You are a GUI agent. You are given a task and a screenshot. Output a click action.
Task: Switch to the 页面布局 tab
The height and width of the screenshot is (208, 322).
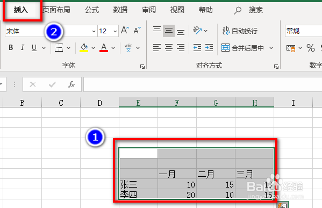click(56, 10)
